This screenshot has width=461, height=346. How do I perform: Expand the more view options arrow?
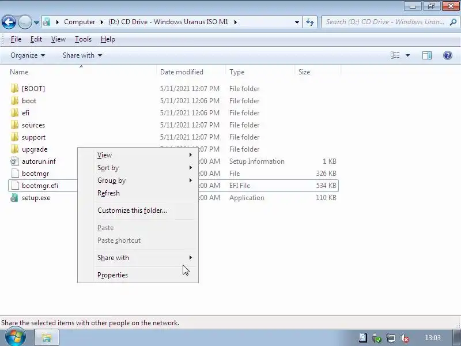pyautogui.click(x=407, y=55)
